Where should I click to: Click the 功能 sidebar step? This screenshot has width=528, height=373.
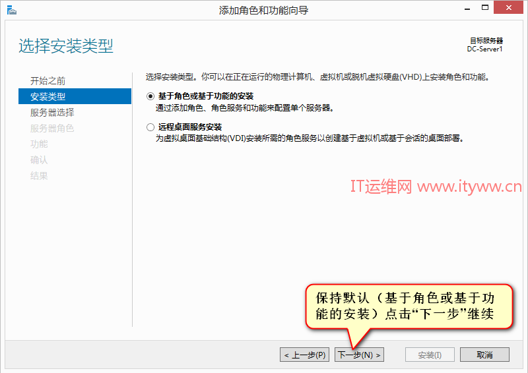tap(39, 144)
